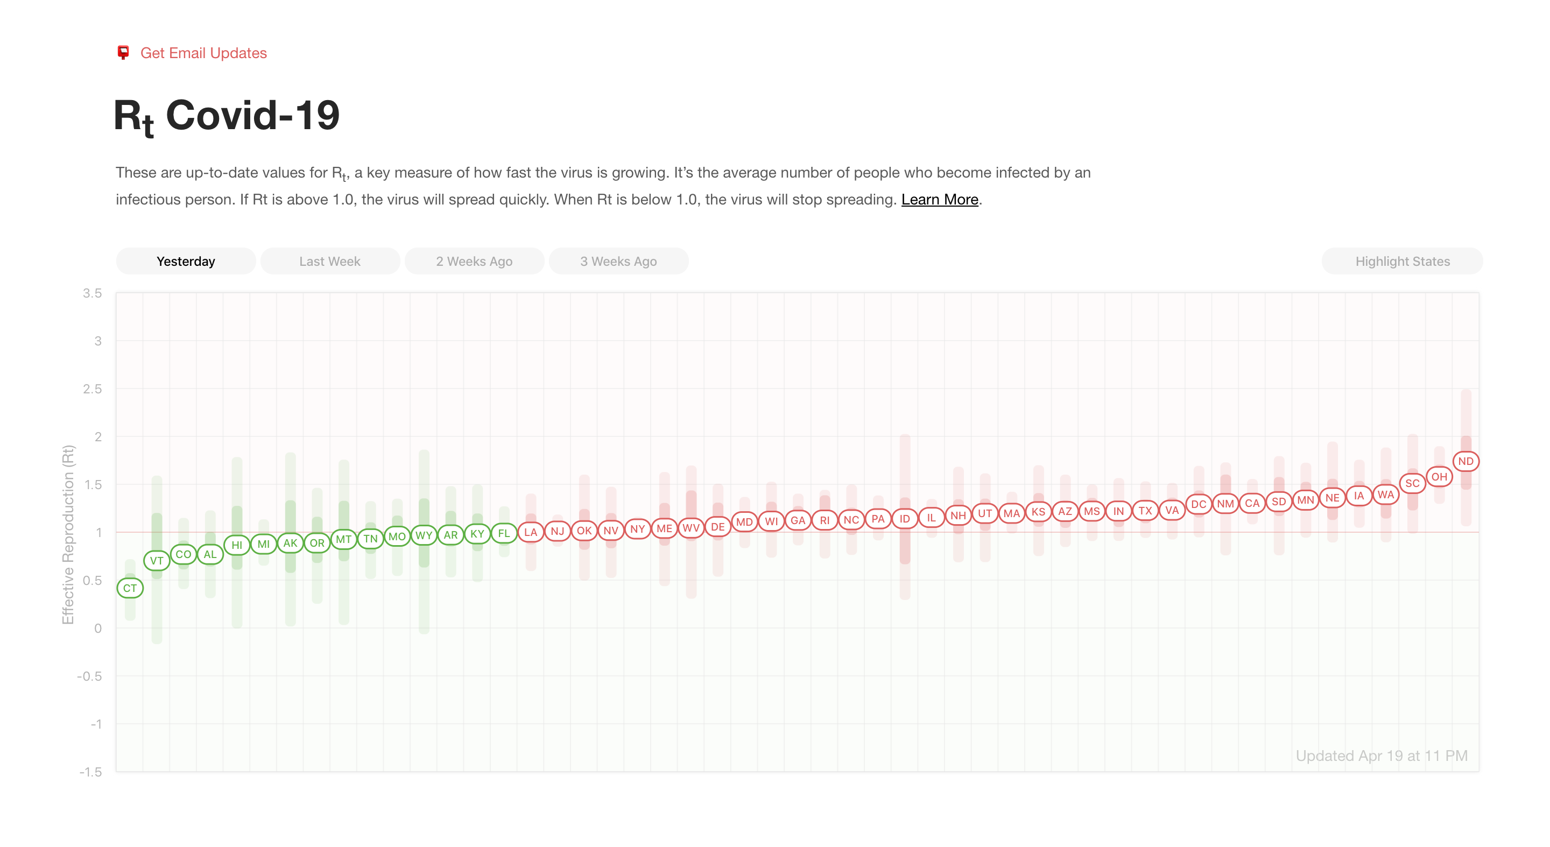The image size is (1550, 847).
Task: Open the Get Email Updates link
Action: tap(203, 53)
